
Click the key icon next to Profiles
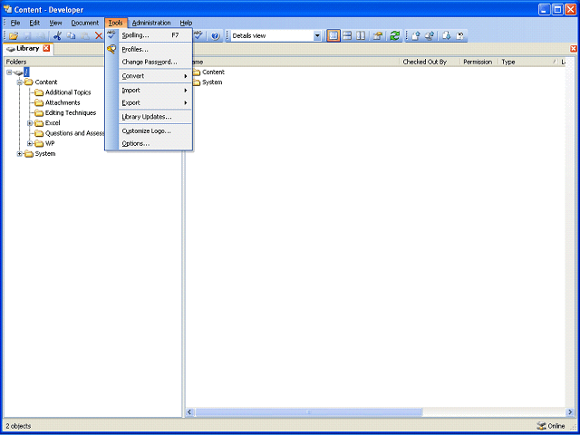(x=111, y=49)
